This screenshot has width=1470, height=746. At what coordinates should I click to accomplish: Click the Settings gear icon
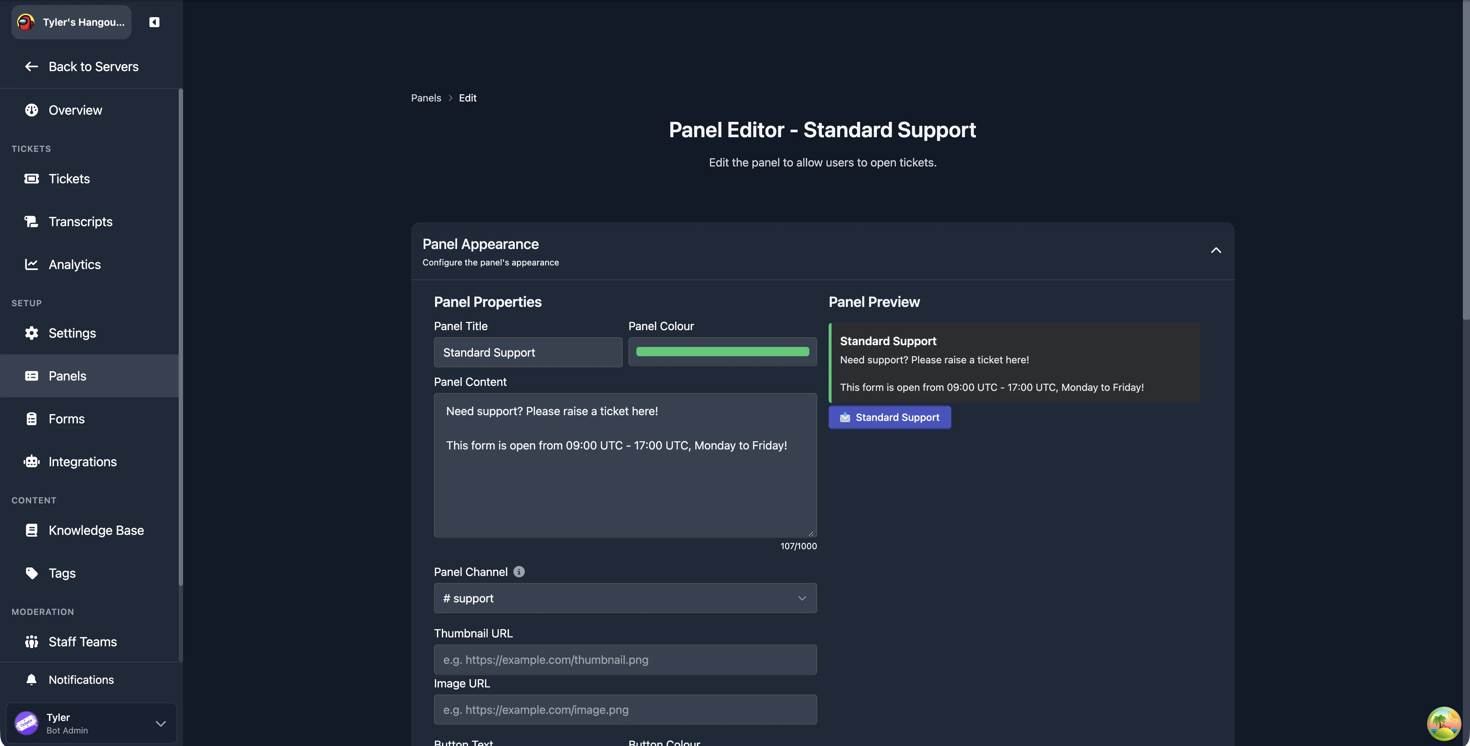click(x=31, y=333)
